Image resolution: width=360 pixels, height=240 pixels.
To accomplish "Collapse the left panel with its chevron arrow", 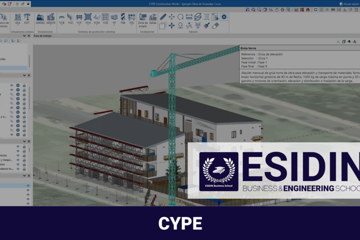I will coord(24,36).
